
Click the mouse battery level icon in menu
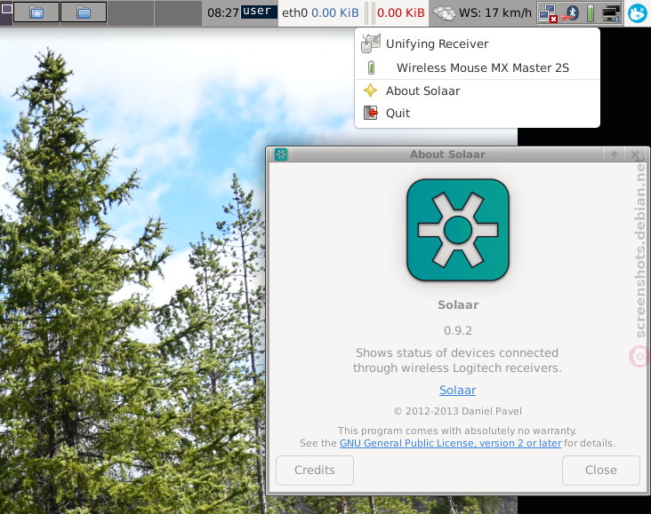[371, 67]
